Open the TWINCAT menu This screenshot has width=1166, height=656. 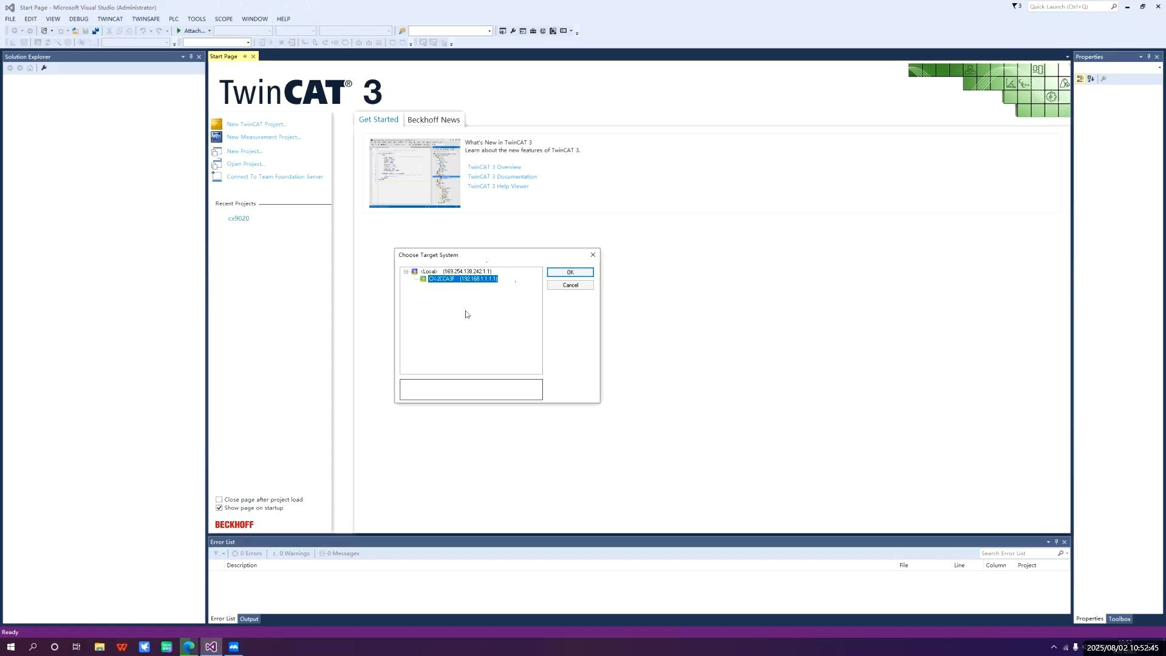coord(110,19)
